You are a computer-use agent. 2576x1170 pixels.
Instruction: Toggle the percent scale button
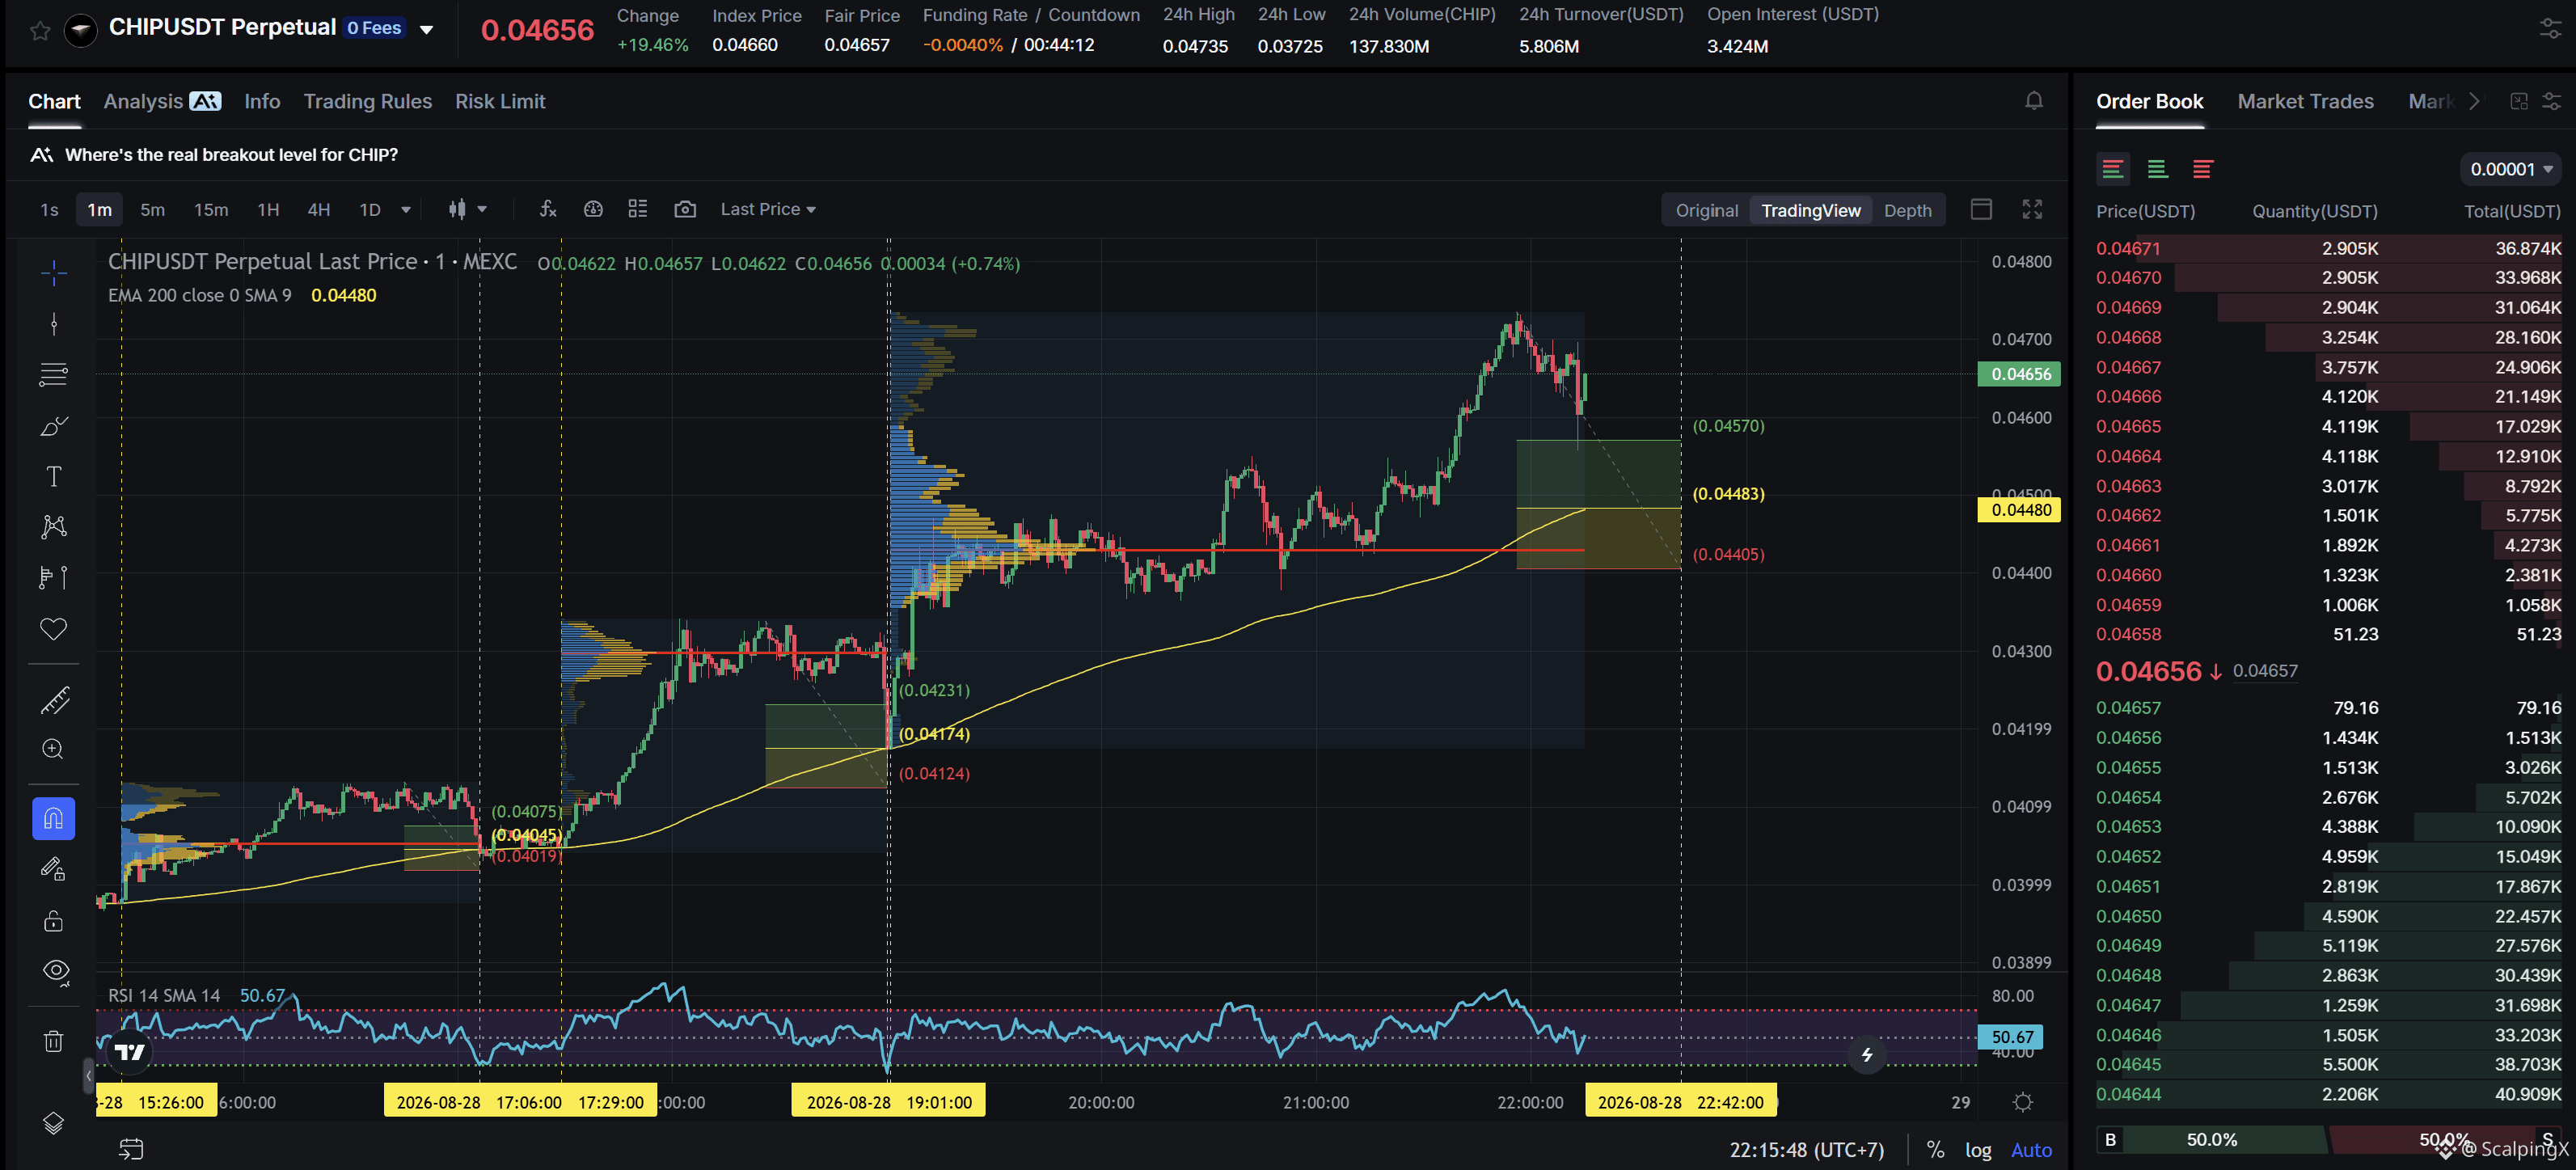click(1936, 1150)
